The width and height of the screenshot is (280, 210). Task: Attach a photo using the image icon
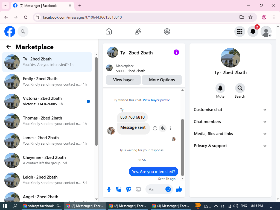coord(119,189)
